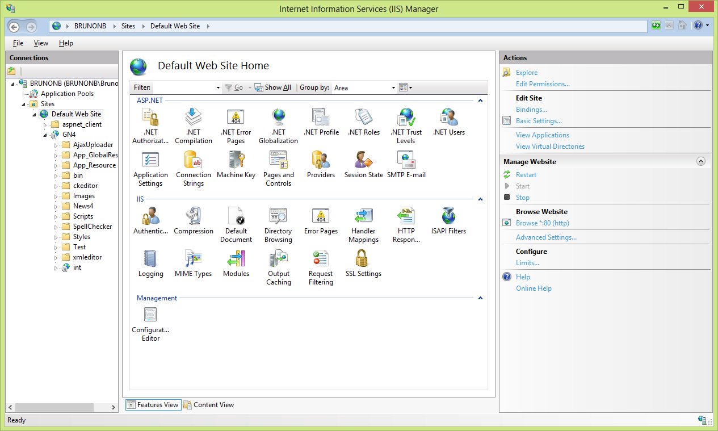Open Modules feature icon
The image size is (718, 431).
tap(236, 259)
